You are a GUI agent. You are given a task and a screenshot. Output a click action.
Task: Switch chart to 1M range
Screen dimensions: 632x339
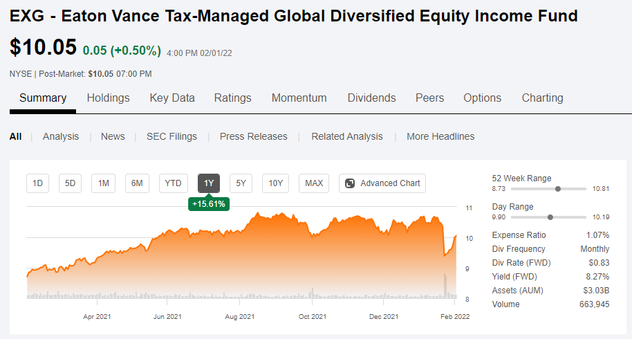[103, 183]
